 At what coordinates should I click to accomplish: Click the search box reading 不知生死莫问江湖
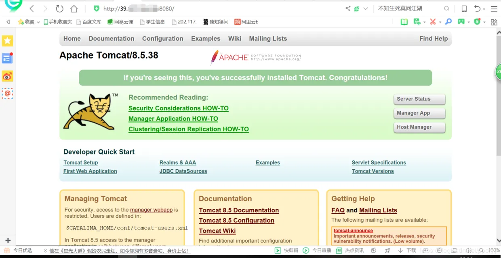pos(408,8)
